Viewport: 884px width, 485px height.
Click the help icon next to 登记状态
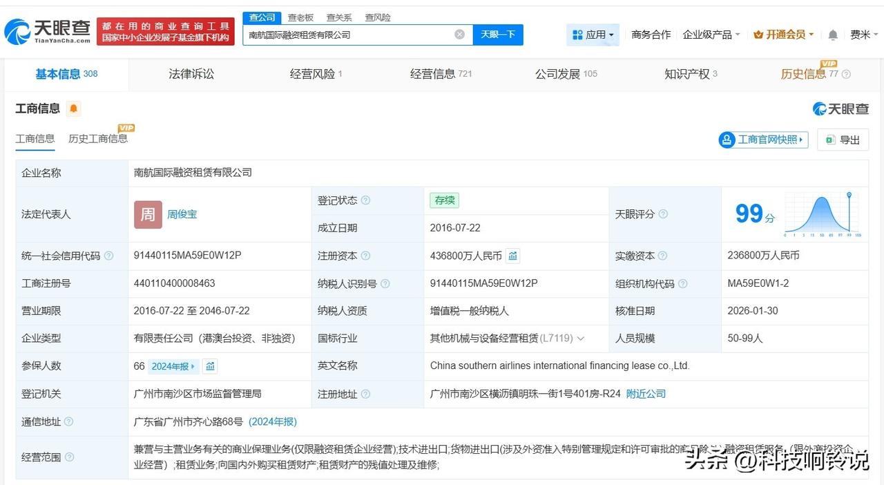[365, 200]
